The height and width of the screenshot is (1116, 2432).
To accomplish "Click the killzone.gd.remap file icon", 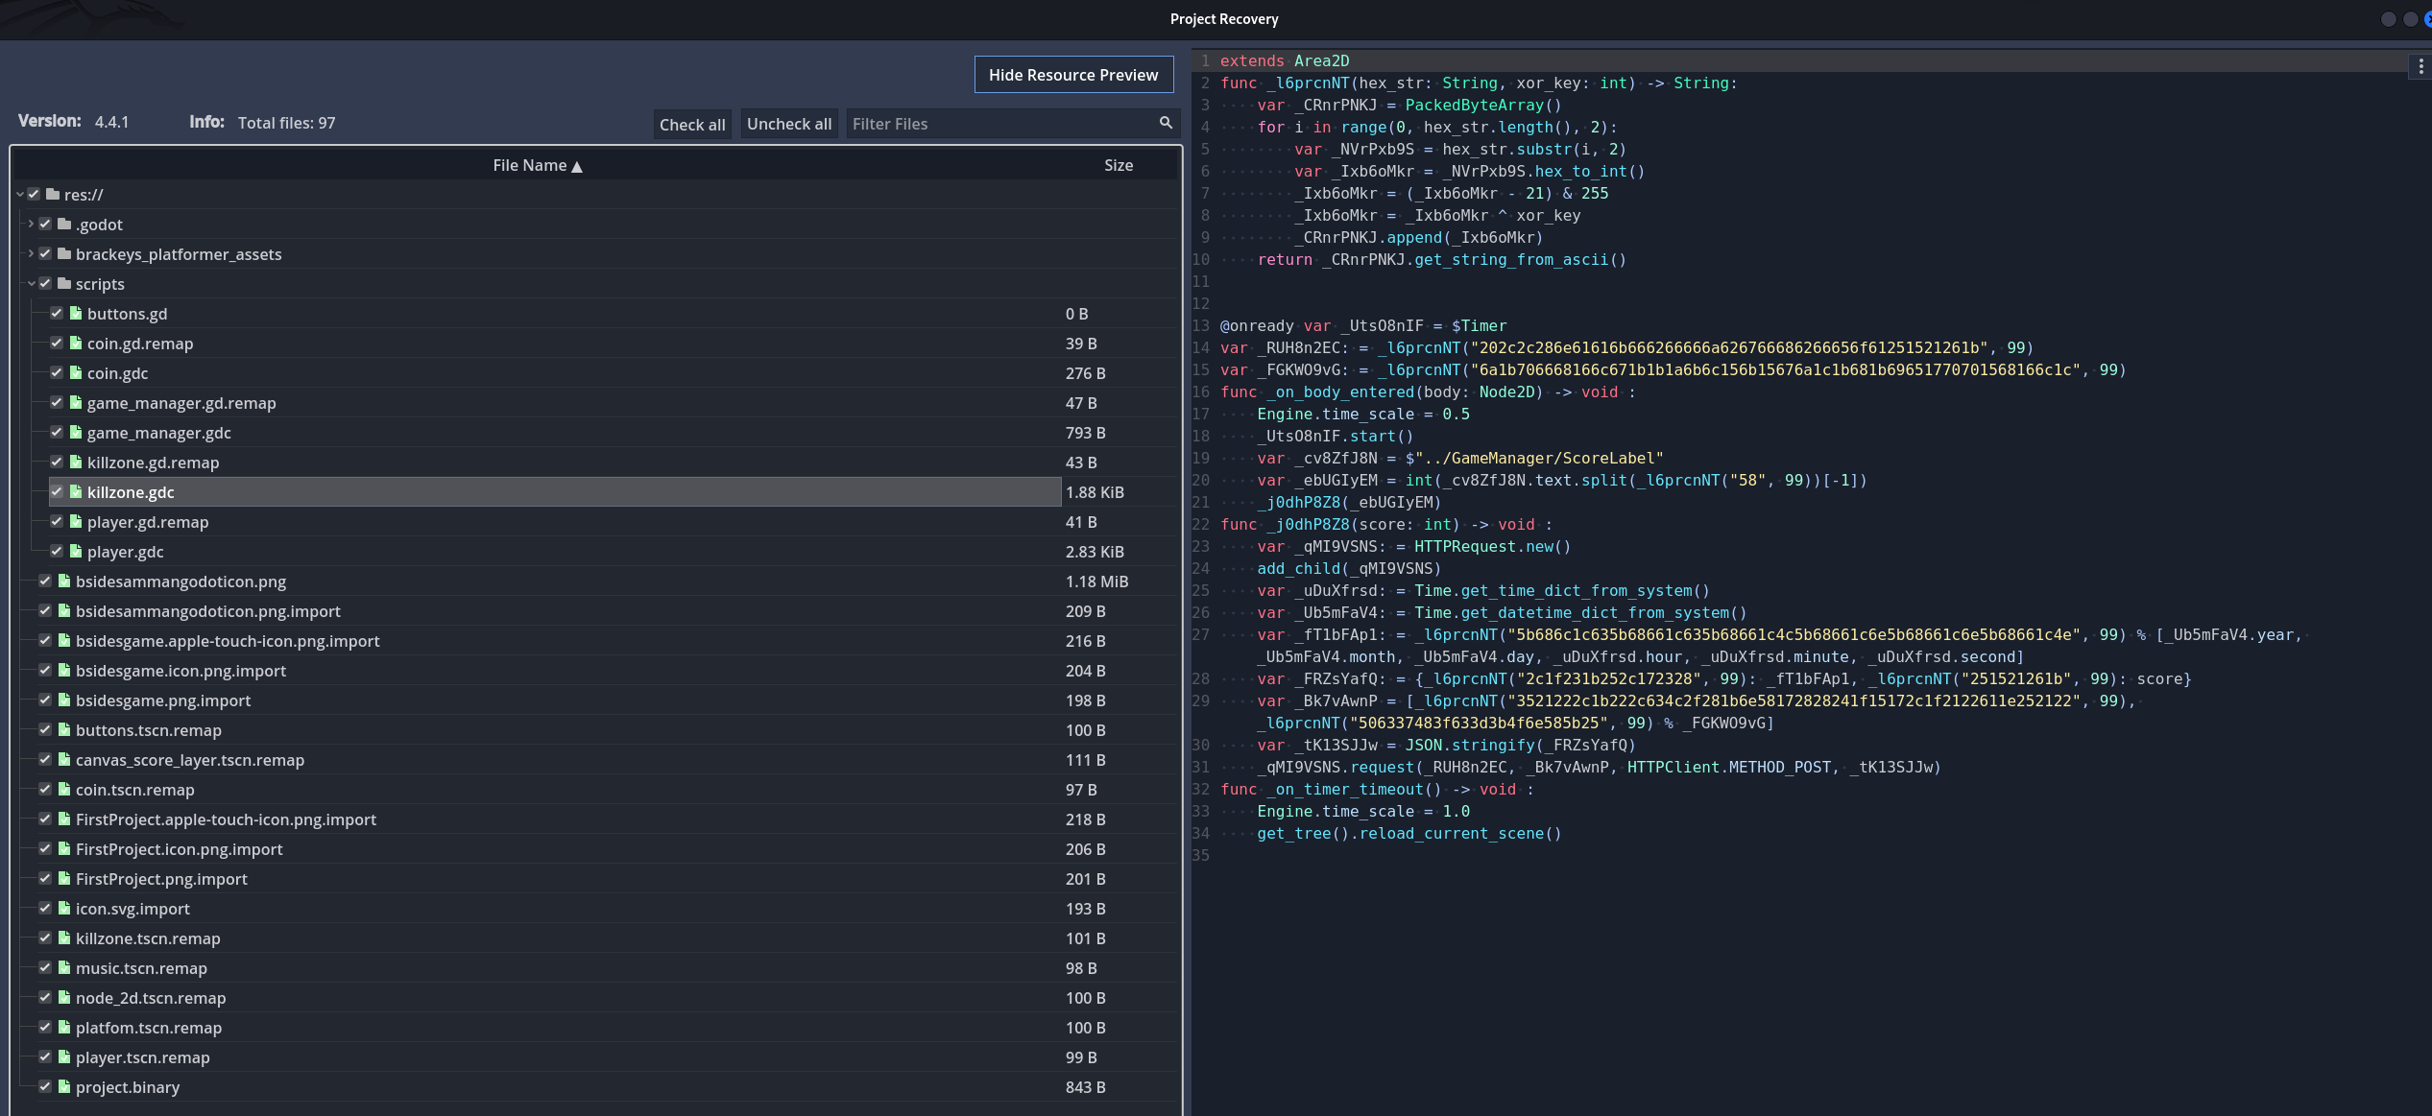I will [x=76, y=462].
